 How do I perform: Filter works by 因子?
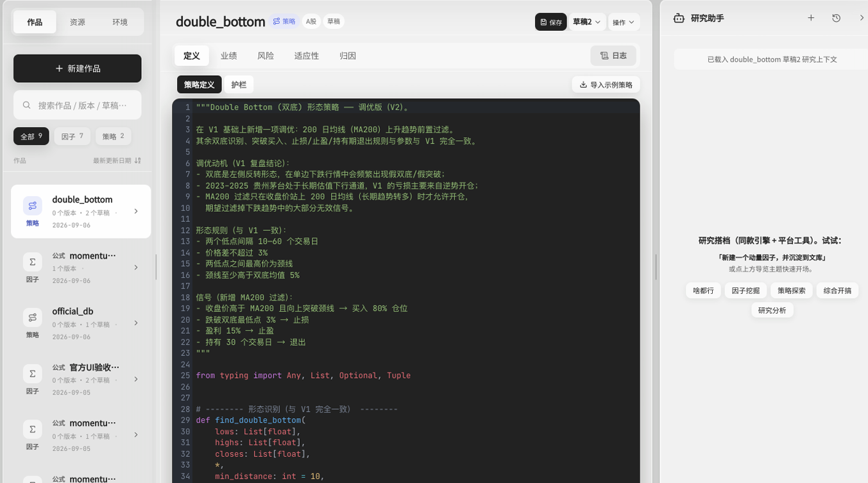point(72,136)
